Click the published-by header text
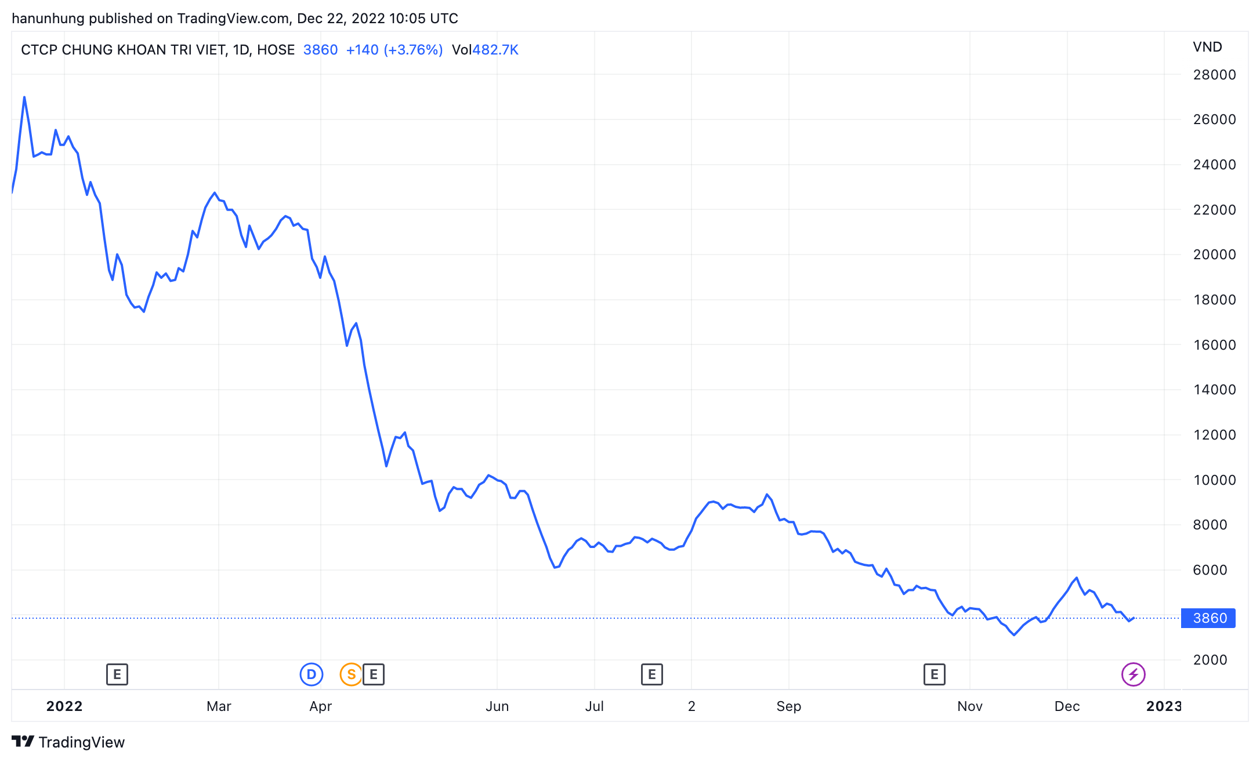Viewport: 1260px width, 762px height. pos(235,19)
